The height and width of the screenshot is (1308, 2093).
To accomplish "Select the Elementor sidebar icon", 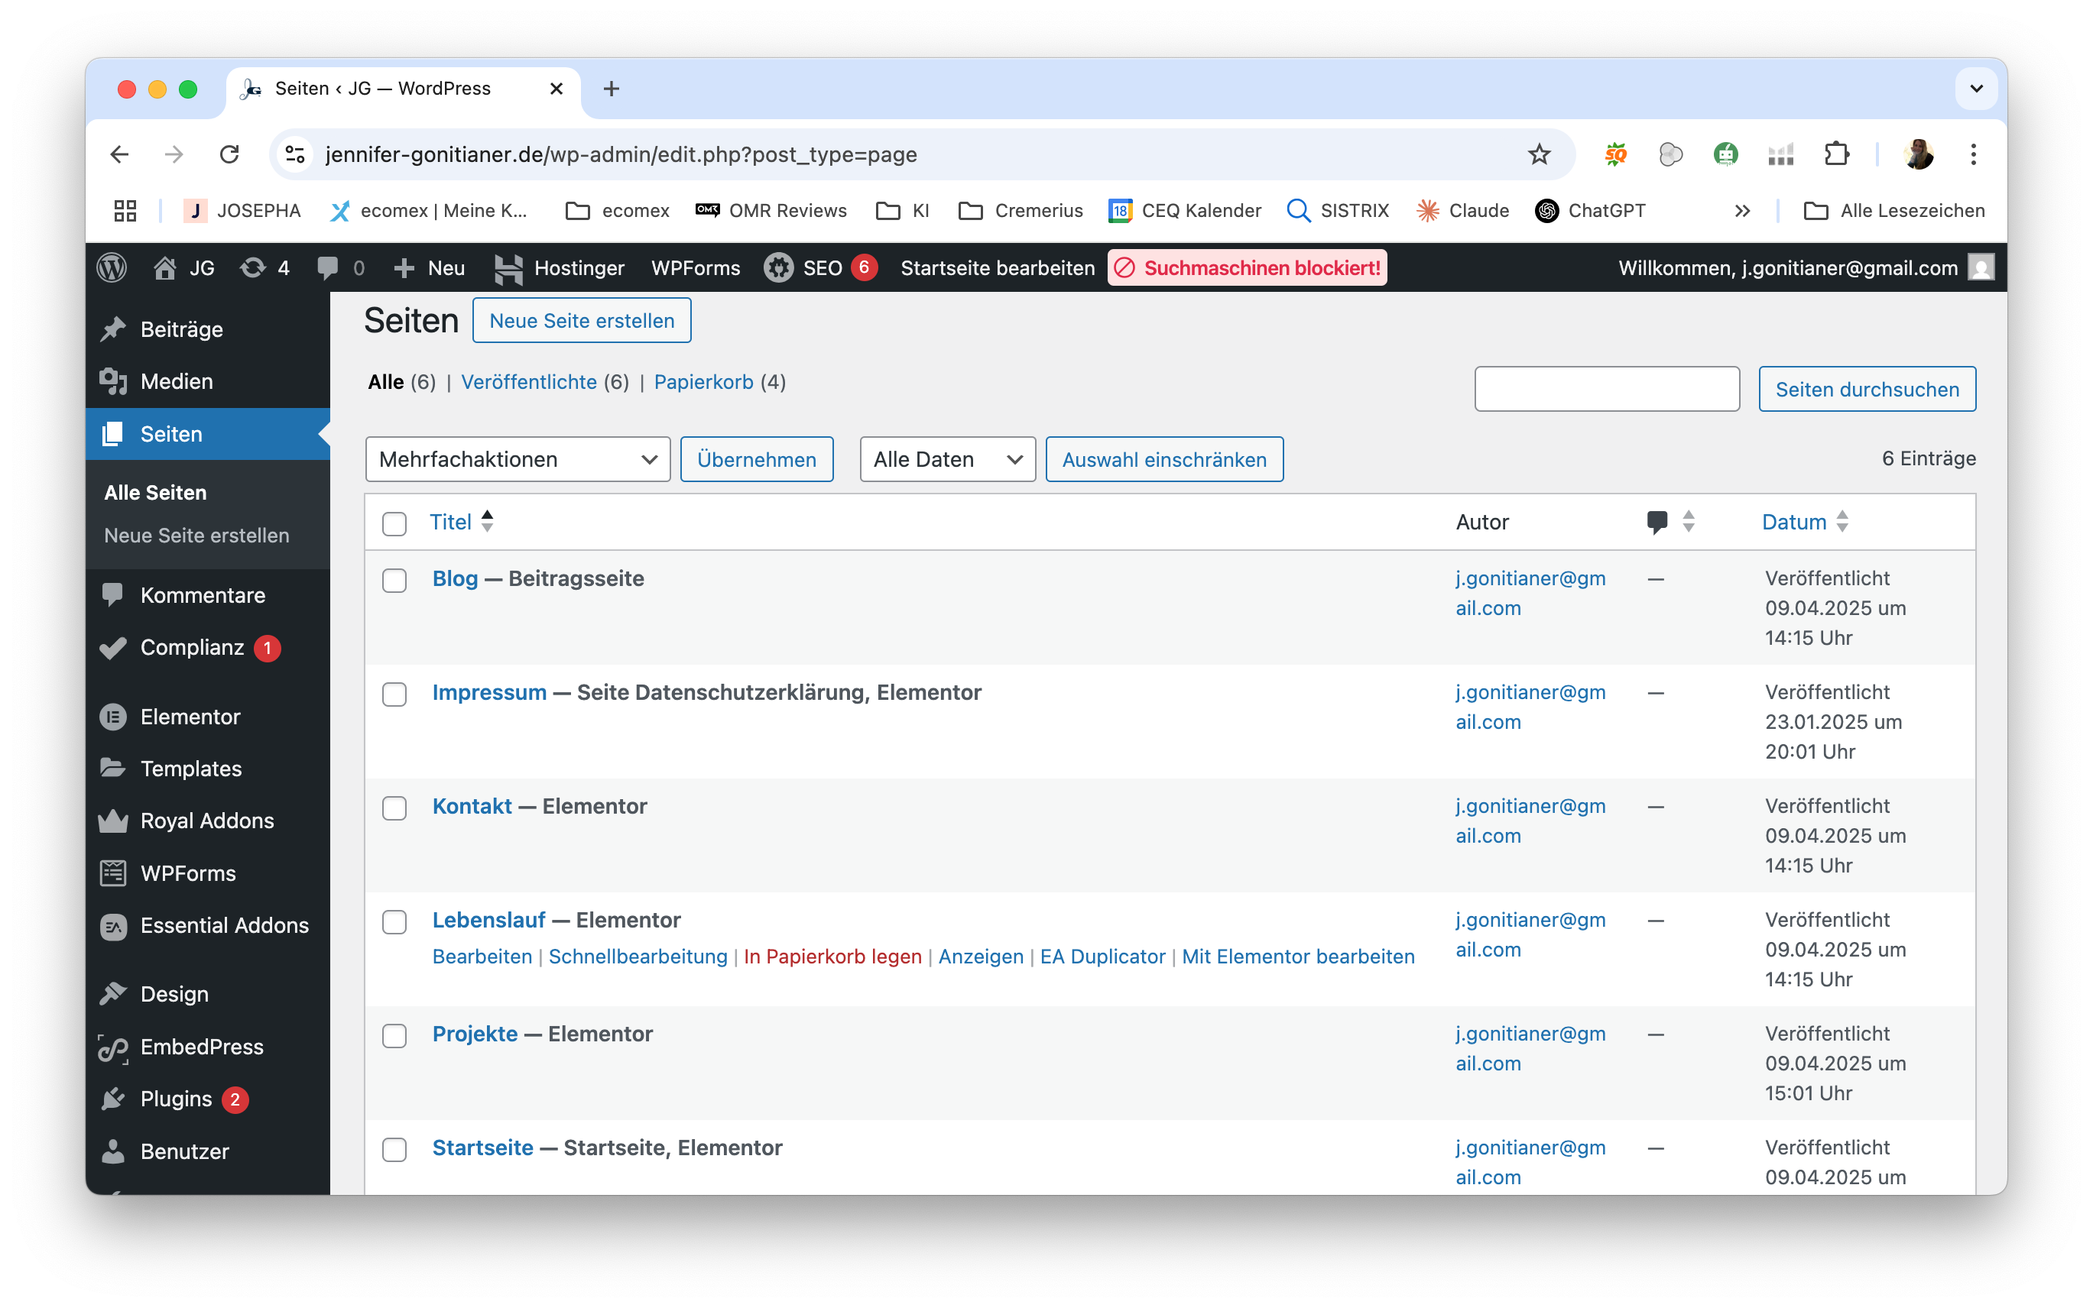I will pyautogui.click(x=113, y=717).
